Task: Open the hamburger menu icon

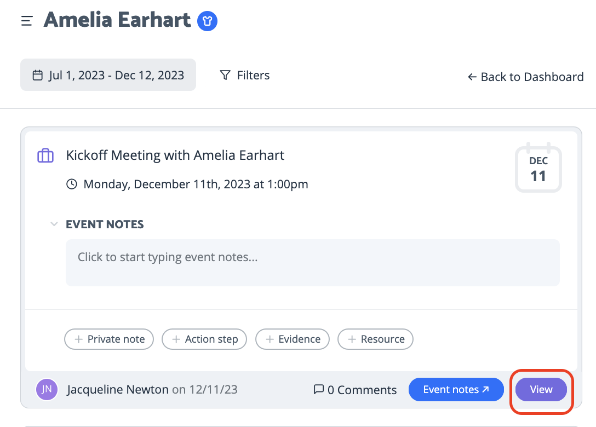Action: [x=27, y=20]
